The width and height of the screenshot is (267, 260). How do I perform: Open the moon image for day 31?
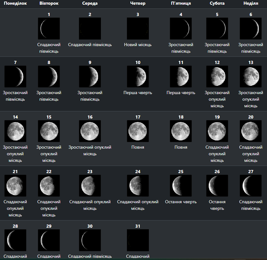[x=138, y=240]
